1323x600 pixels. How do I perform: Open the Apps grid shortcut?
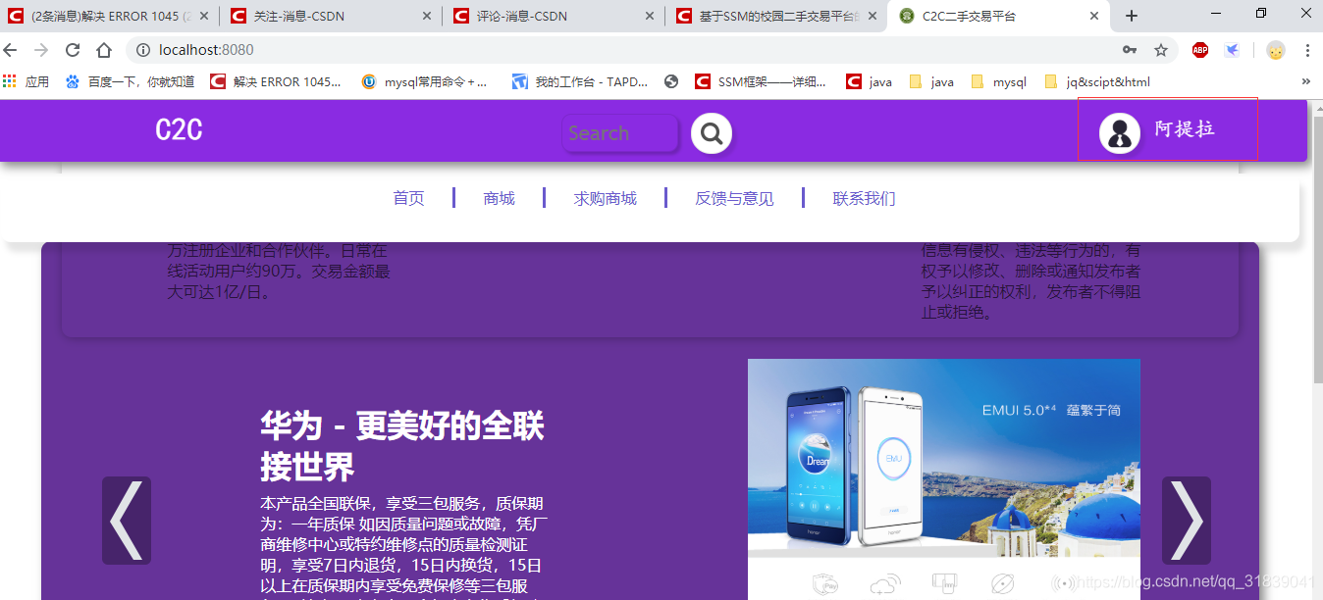click(x=10, y=81)
